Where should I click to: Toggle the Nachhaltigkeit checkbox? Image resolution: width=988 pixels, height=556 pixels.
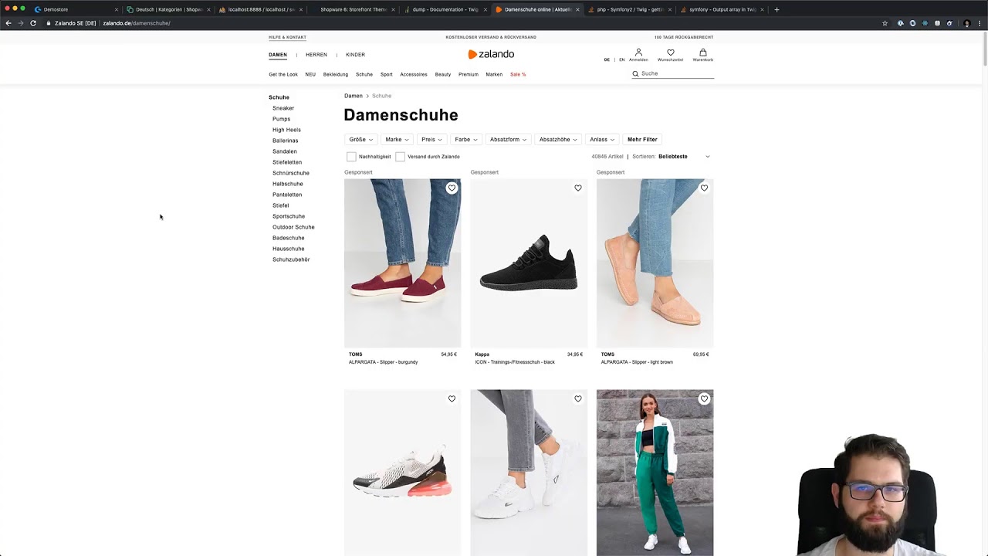[351, 157]
